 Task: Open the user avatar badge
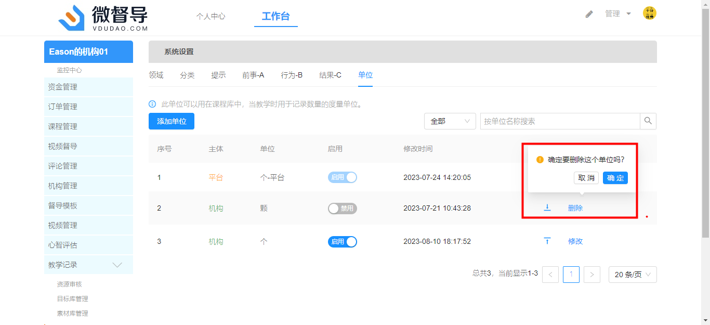[649, 14]
